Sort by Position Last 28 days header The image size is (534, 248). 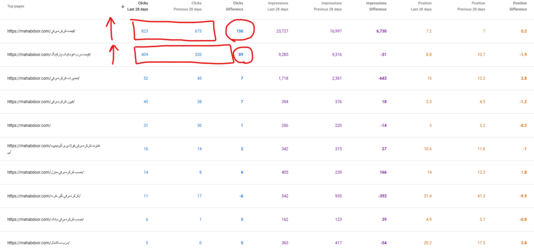[x=421, y=6]
